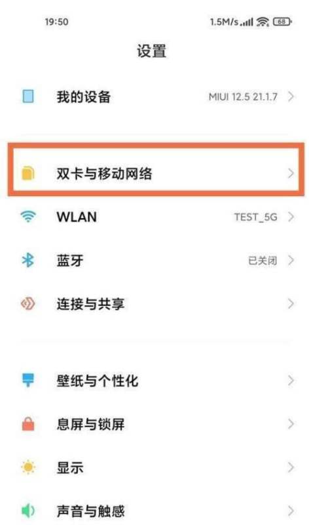The image size is (309, 525).
Task: Tap the yellow sun Display icon
Action: coord(28,467)
